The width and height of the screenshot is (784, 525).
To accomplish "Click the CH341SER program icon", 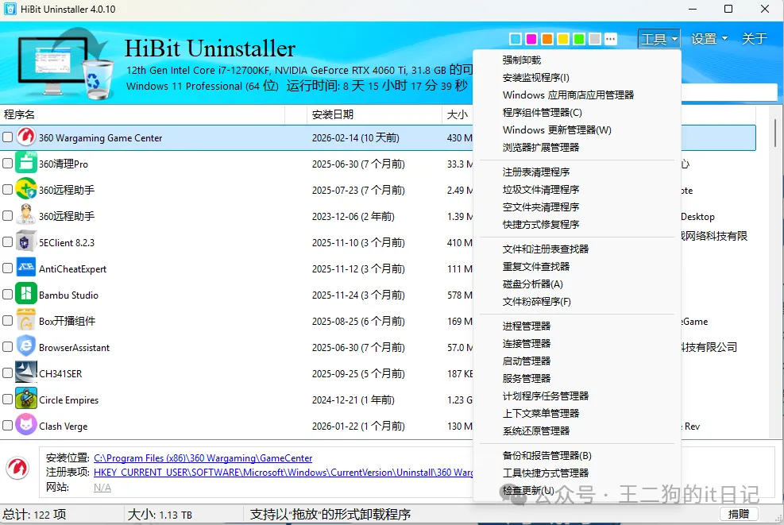I will pyautogui.click(x=26, y=373).
